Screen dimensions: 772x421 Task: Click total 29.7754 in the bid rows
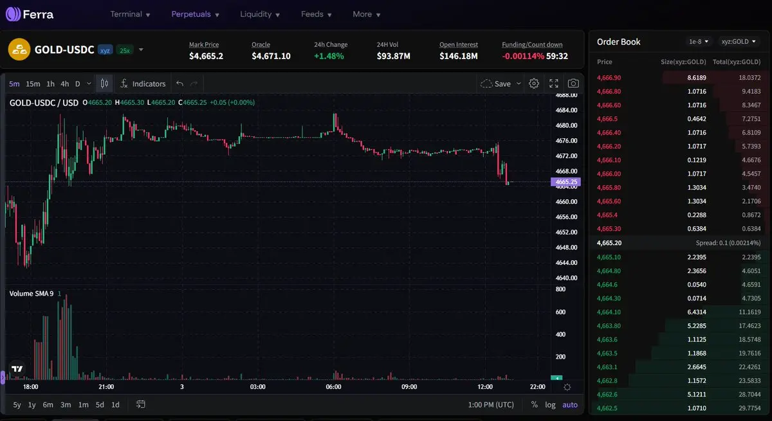[x=749, y=408]
